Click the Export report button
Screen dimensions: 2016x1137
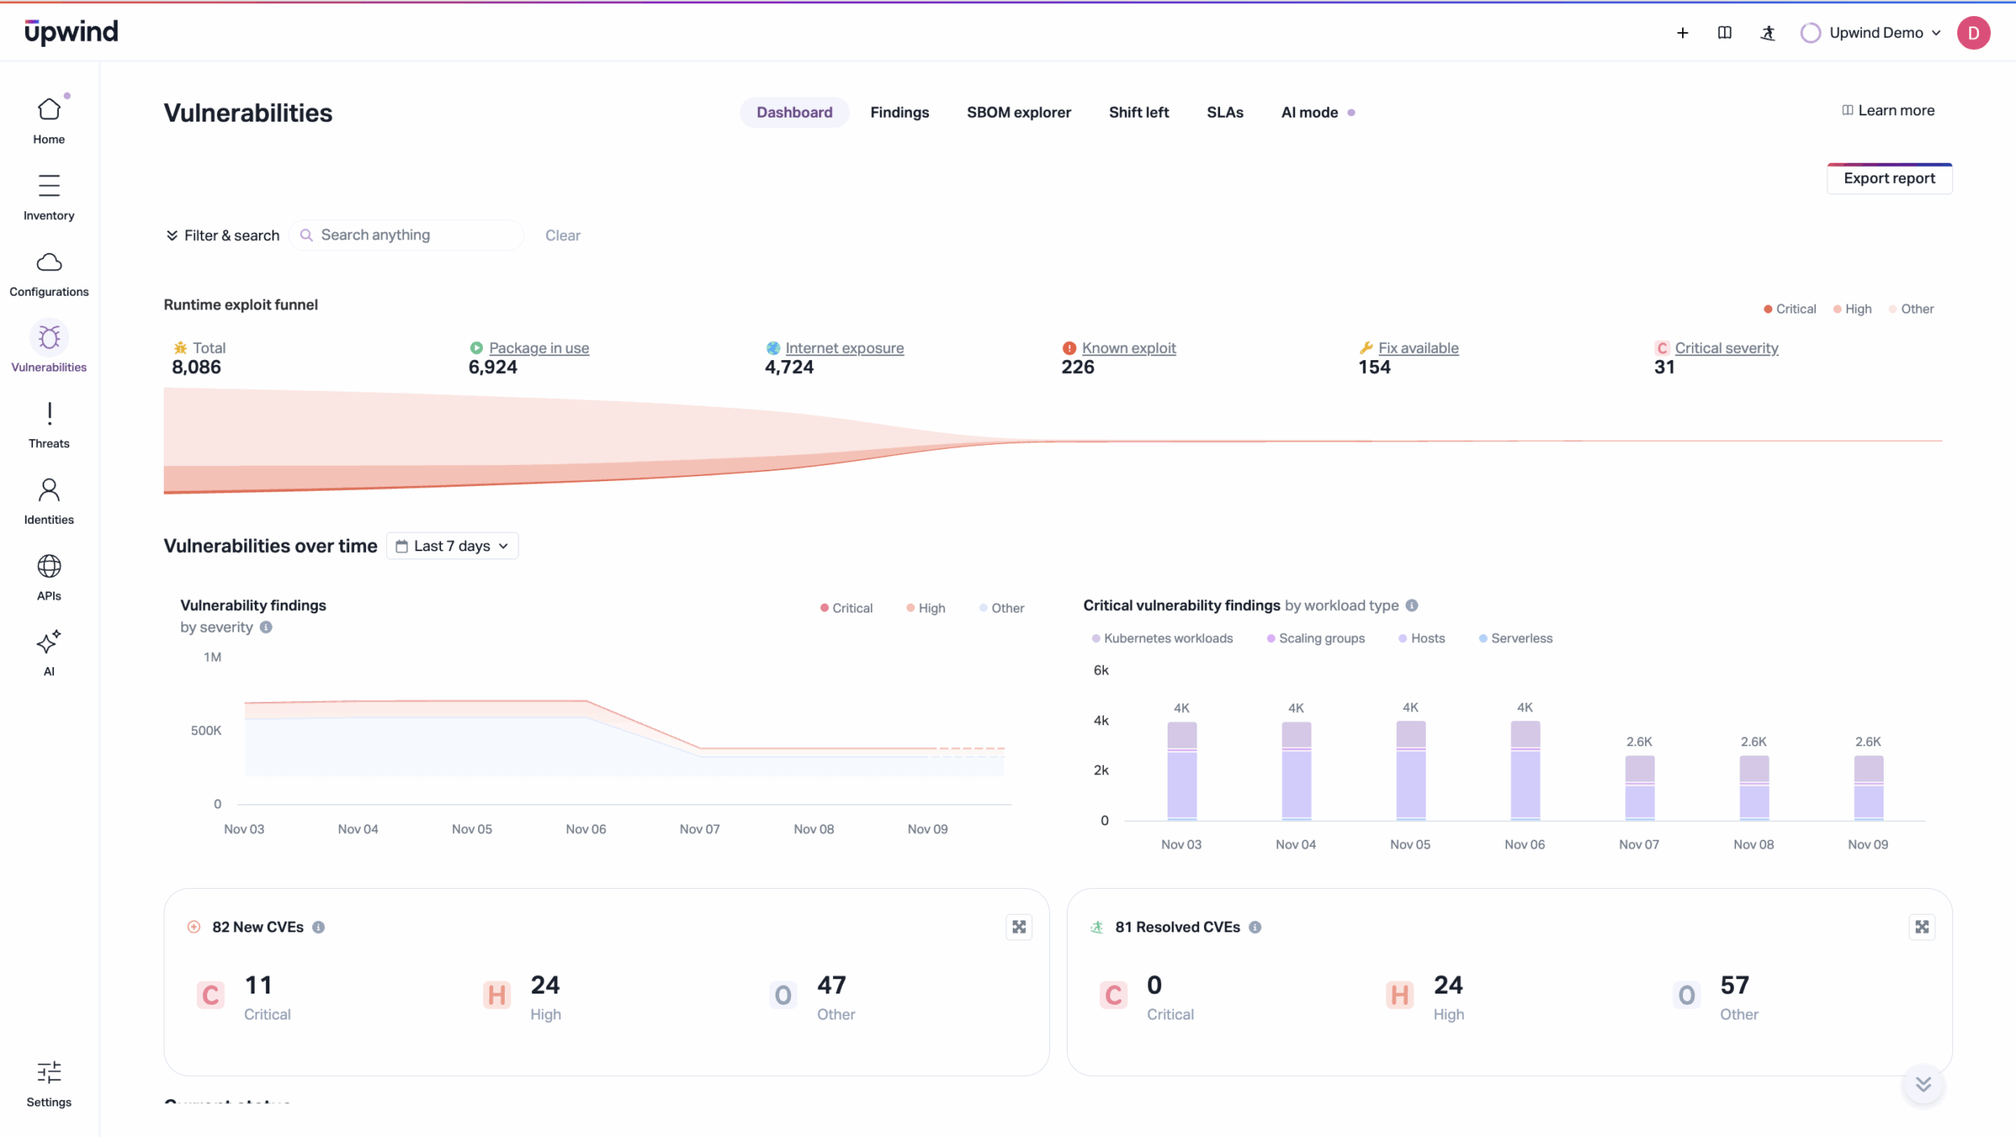tap(1889, 179)
